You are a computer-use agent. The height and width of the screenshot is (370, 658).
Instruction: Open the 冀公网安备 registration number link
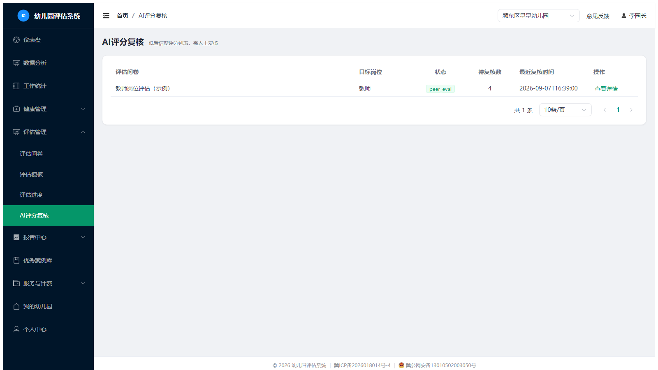440,365
